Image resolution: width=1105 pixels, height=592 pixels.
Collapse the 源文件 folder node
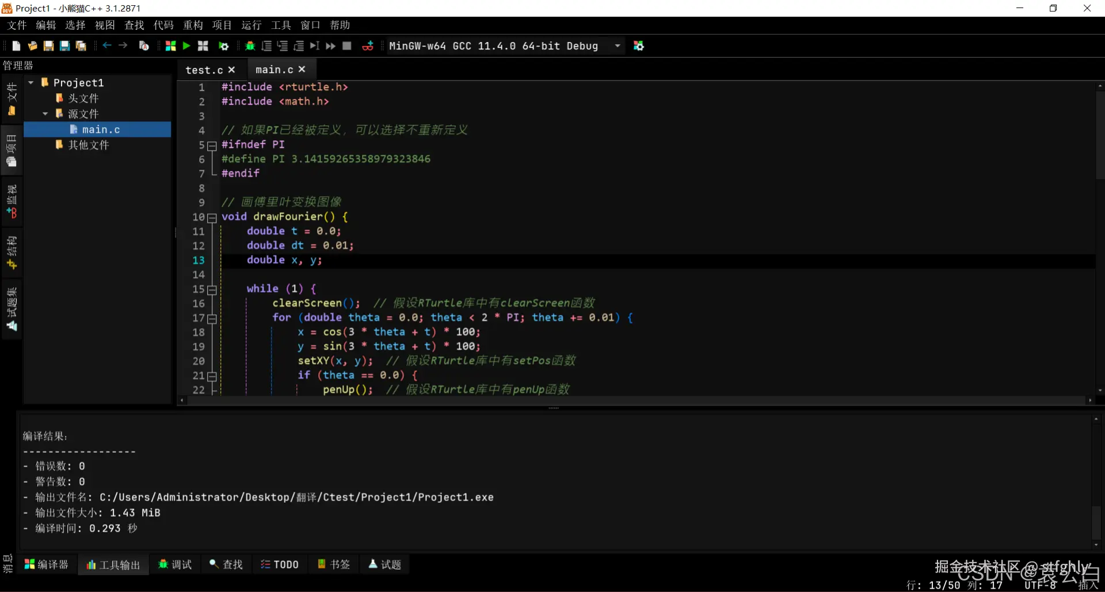45,114
